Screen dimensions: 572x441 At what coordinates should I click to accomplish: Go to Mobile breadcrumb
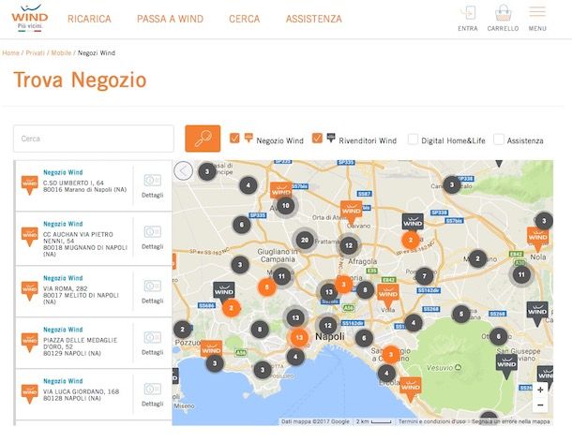click(61, 52)
